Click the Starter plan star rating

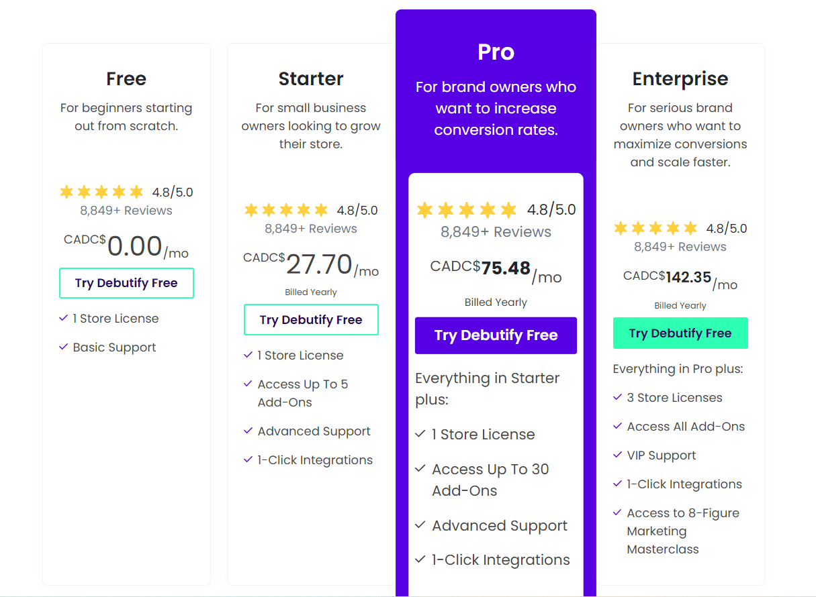click(x=286, y=211)
